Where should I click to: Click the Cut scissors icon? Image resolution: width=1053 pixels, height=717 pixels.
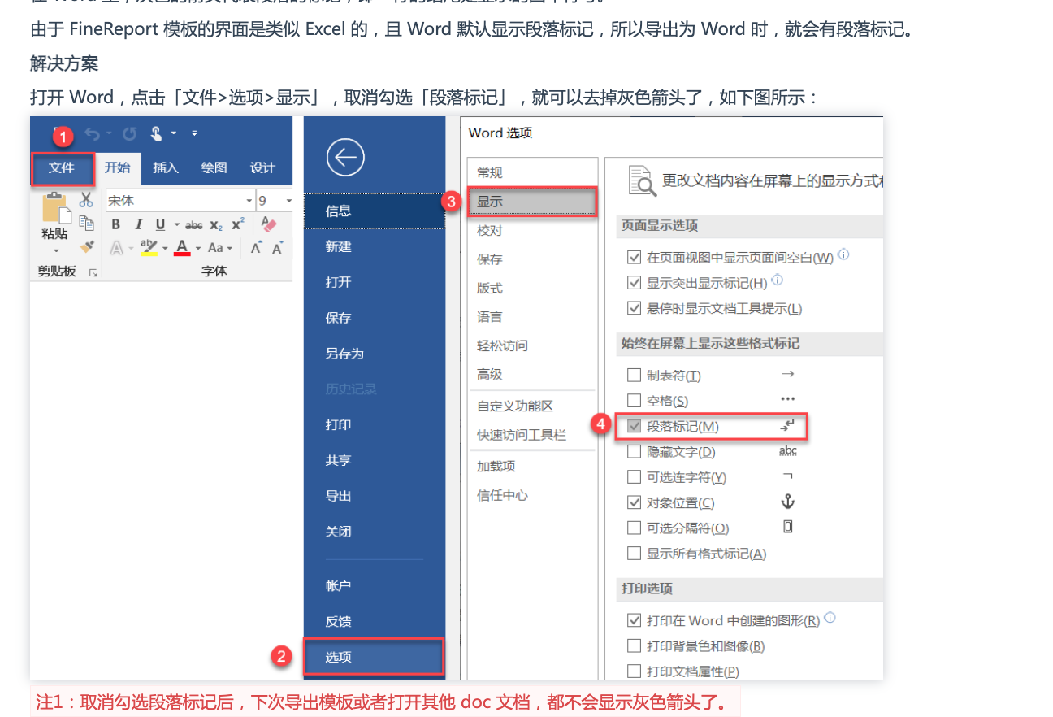pyautogui.click(x=86, y=200)
